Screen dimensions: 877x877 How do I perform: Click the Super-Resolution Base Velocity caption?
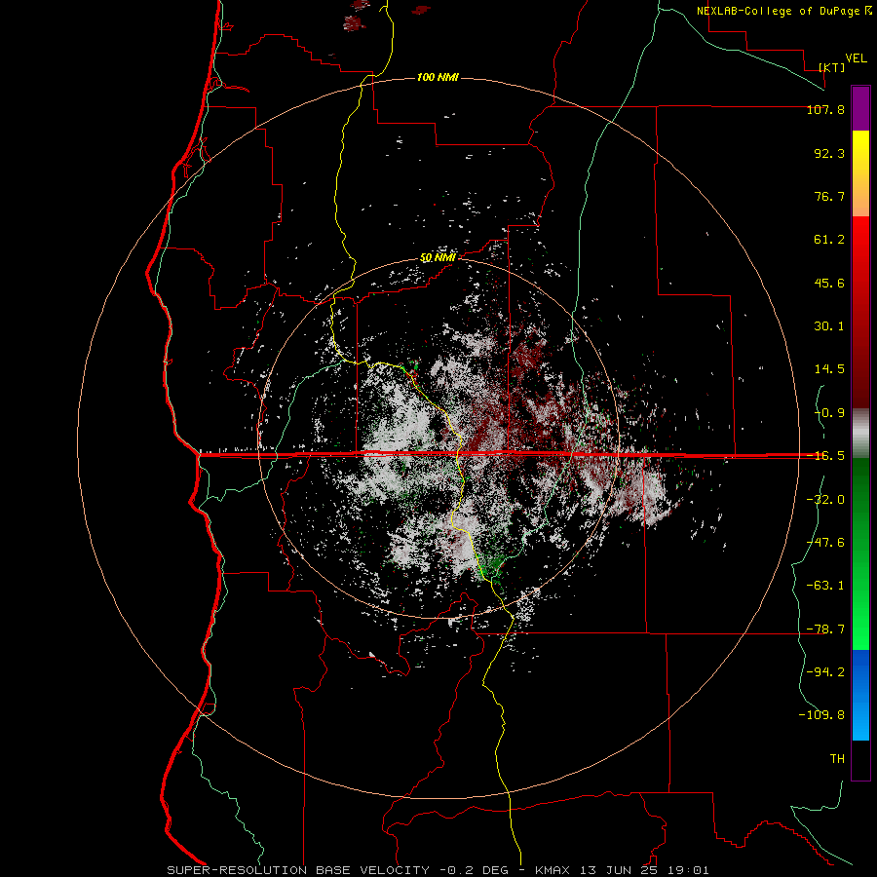(438, 870)
